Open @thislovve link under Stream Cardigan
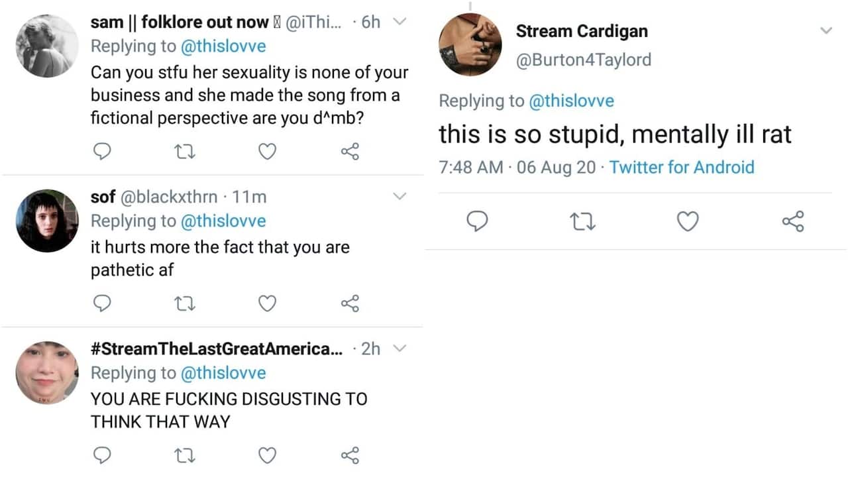The image size is (848, 477). (570, 101)
